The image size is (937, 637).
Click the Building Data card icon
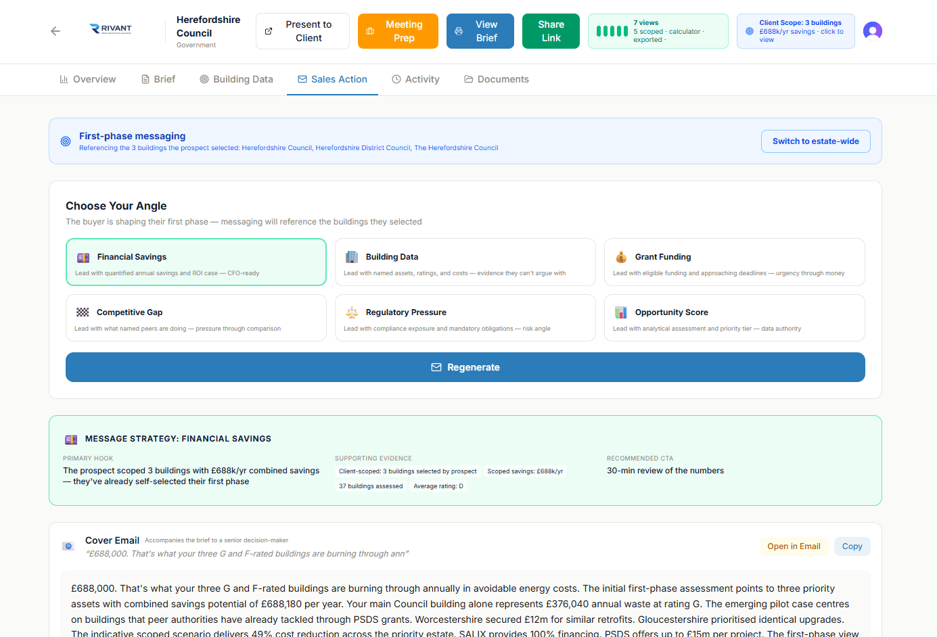tap(352, 257)
